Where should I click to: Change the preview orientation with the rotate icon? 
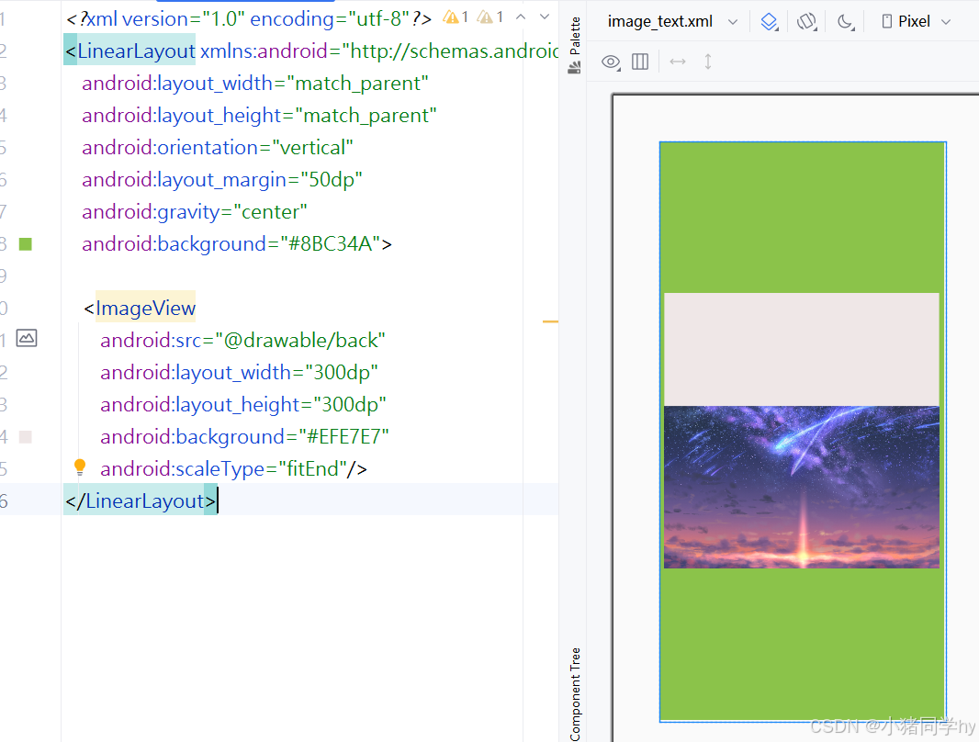click(x=806, y=22)
